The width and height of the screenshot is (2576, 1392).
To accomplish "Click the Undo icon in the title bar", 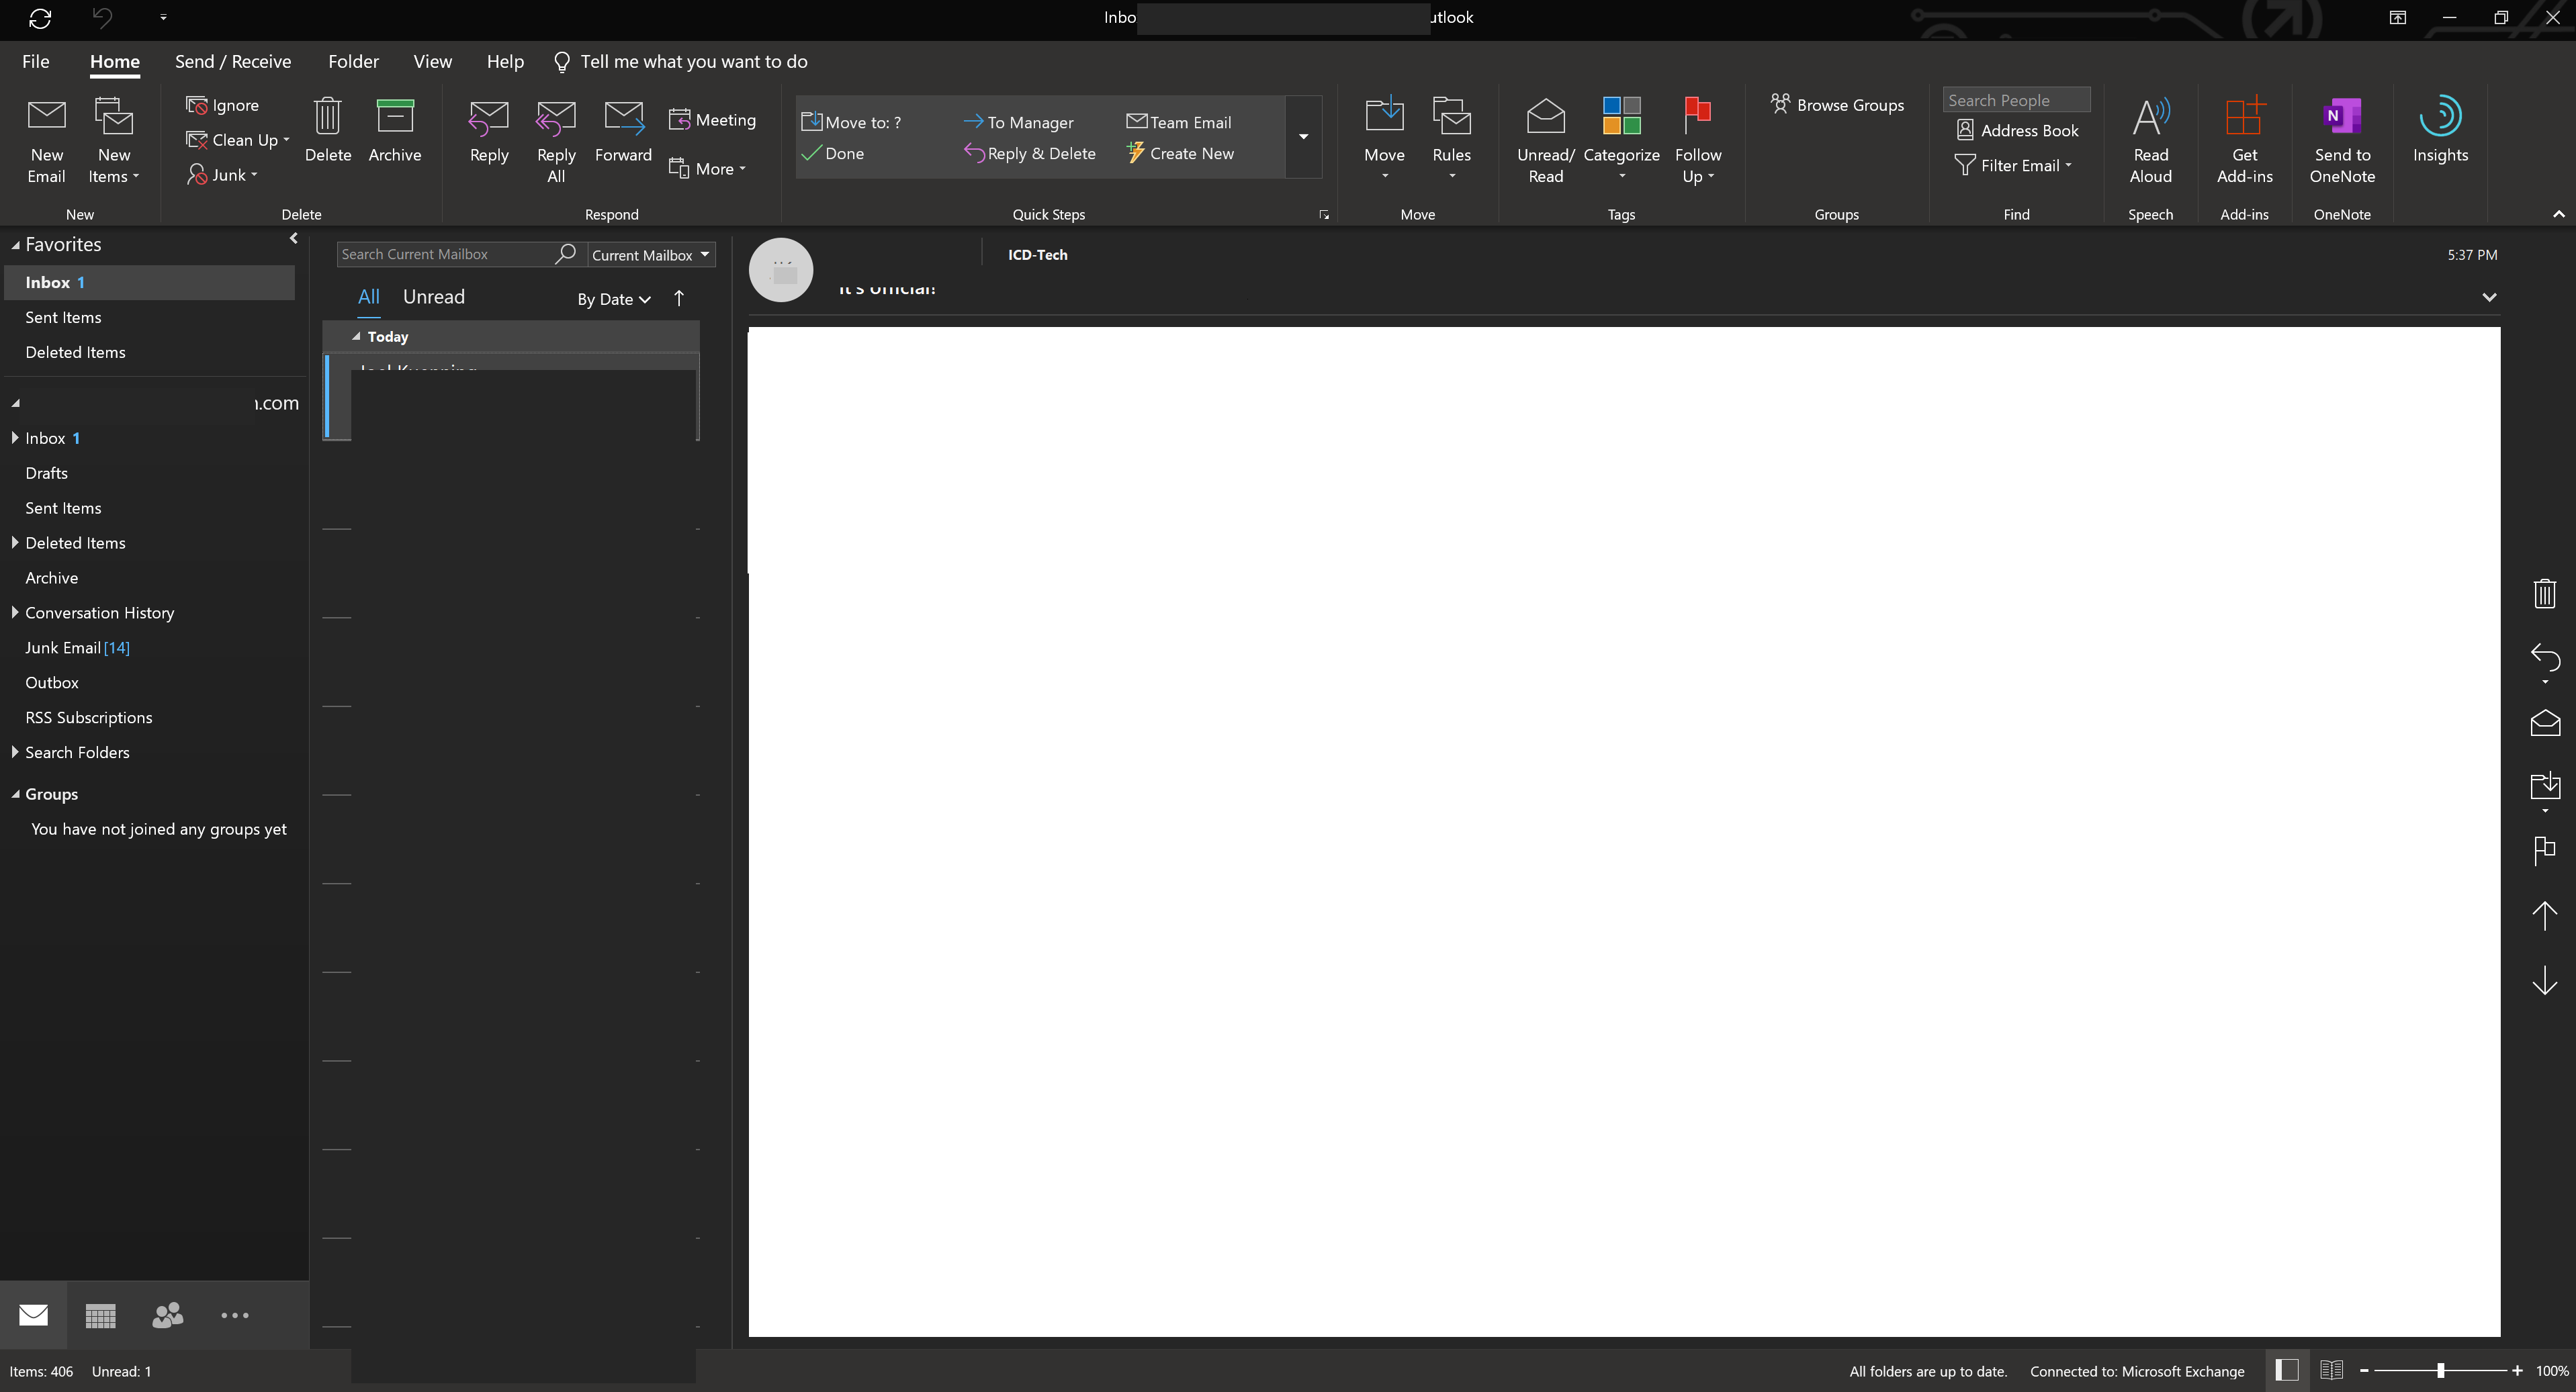I will [102, 18].
